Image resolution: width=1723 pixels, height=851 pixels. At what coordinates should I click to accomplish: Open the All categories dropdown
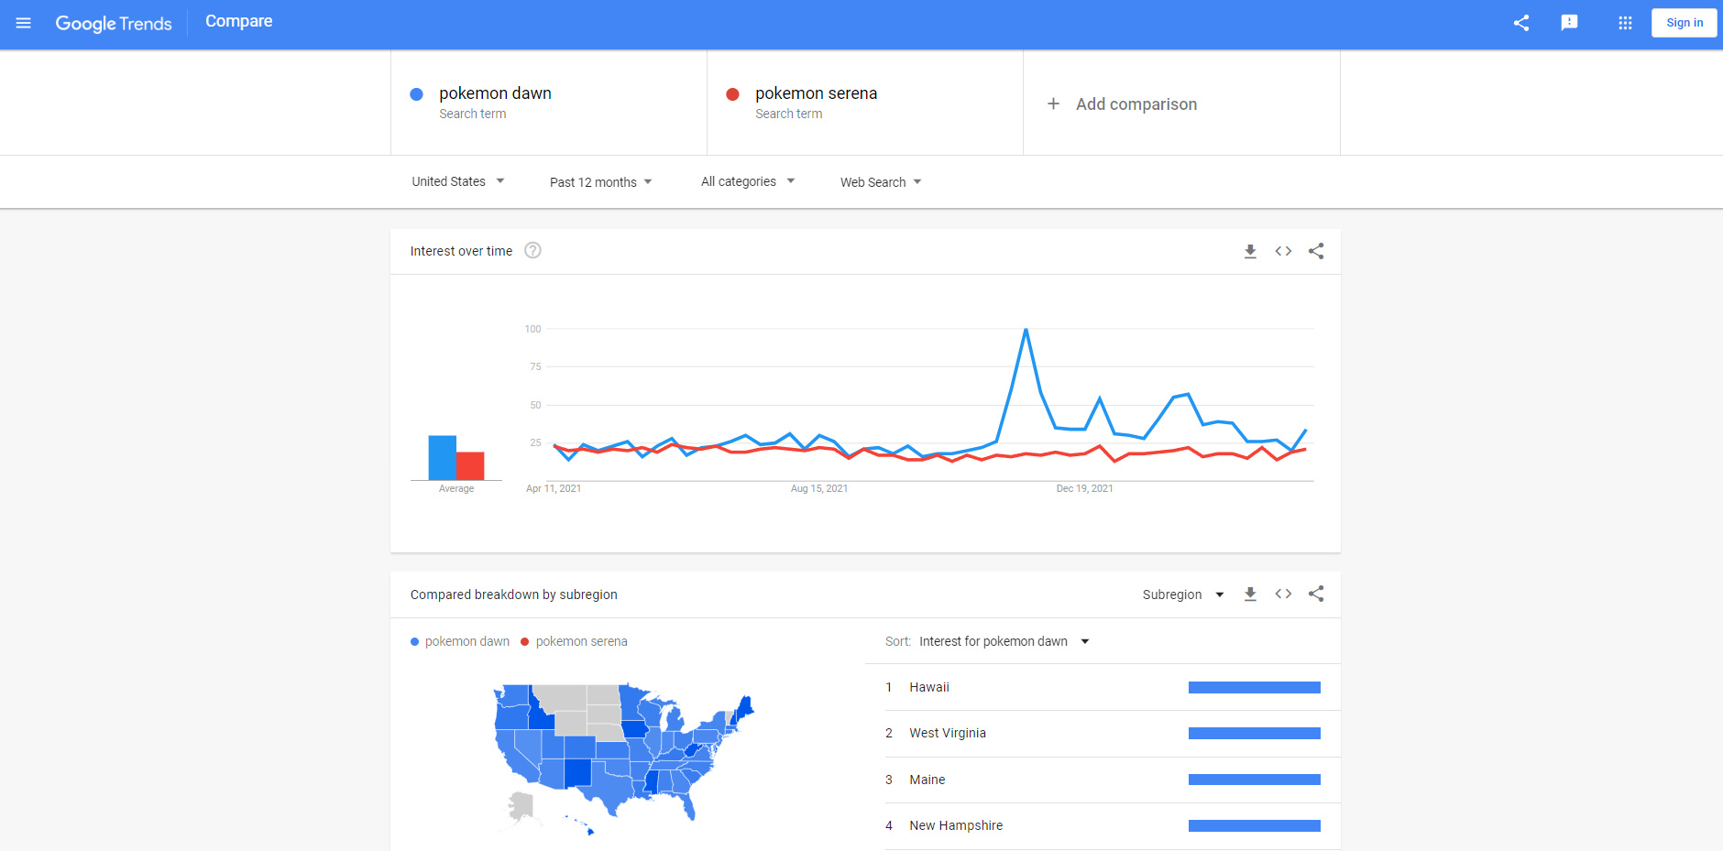[748, 181]
